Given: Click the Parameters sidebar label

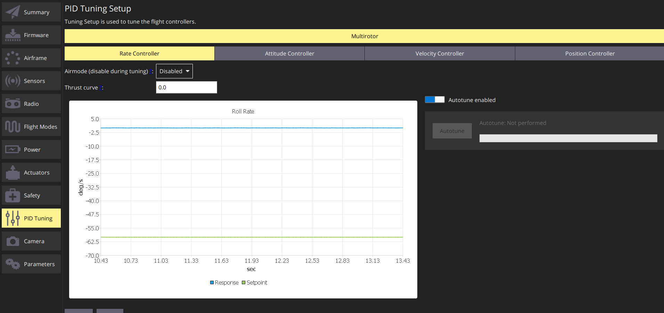Looking at the screenshot, I should (x=39, y=264).
